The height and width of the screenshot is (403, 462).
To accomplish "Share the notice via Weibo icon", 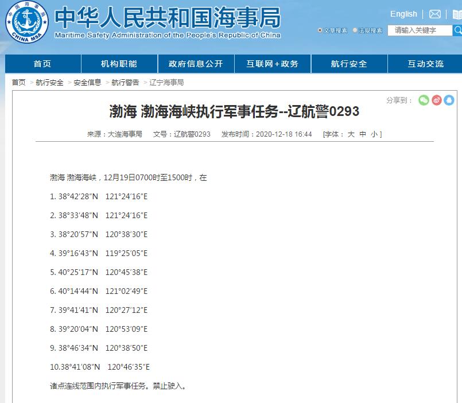I will 437,100.
